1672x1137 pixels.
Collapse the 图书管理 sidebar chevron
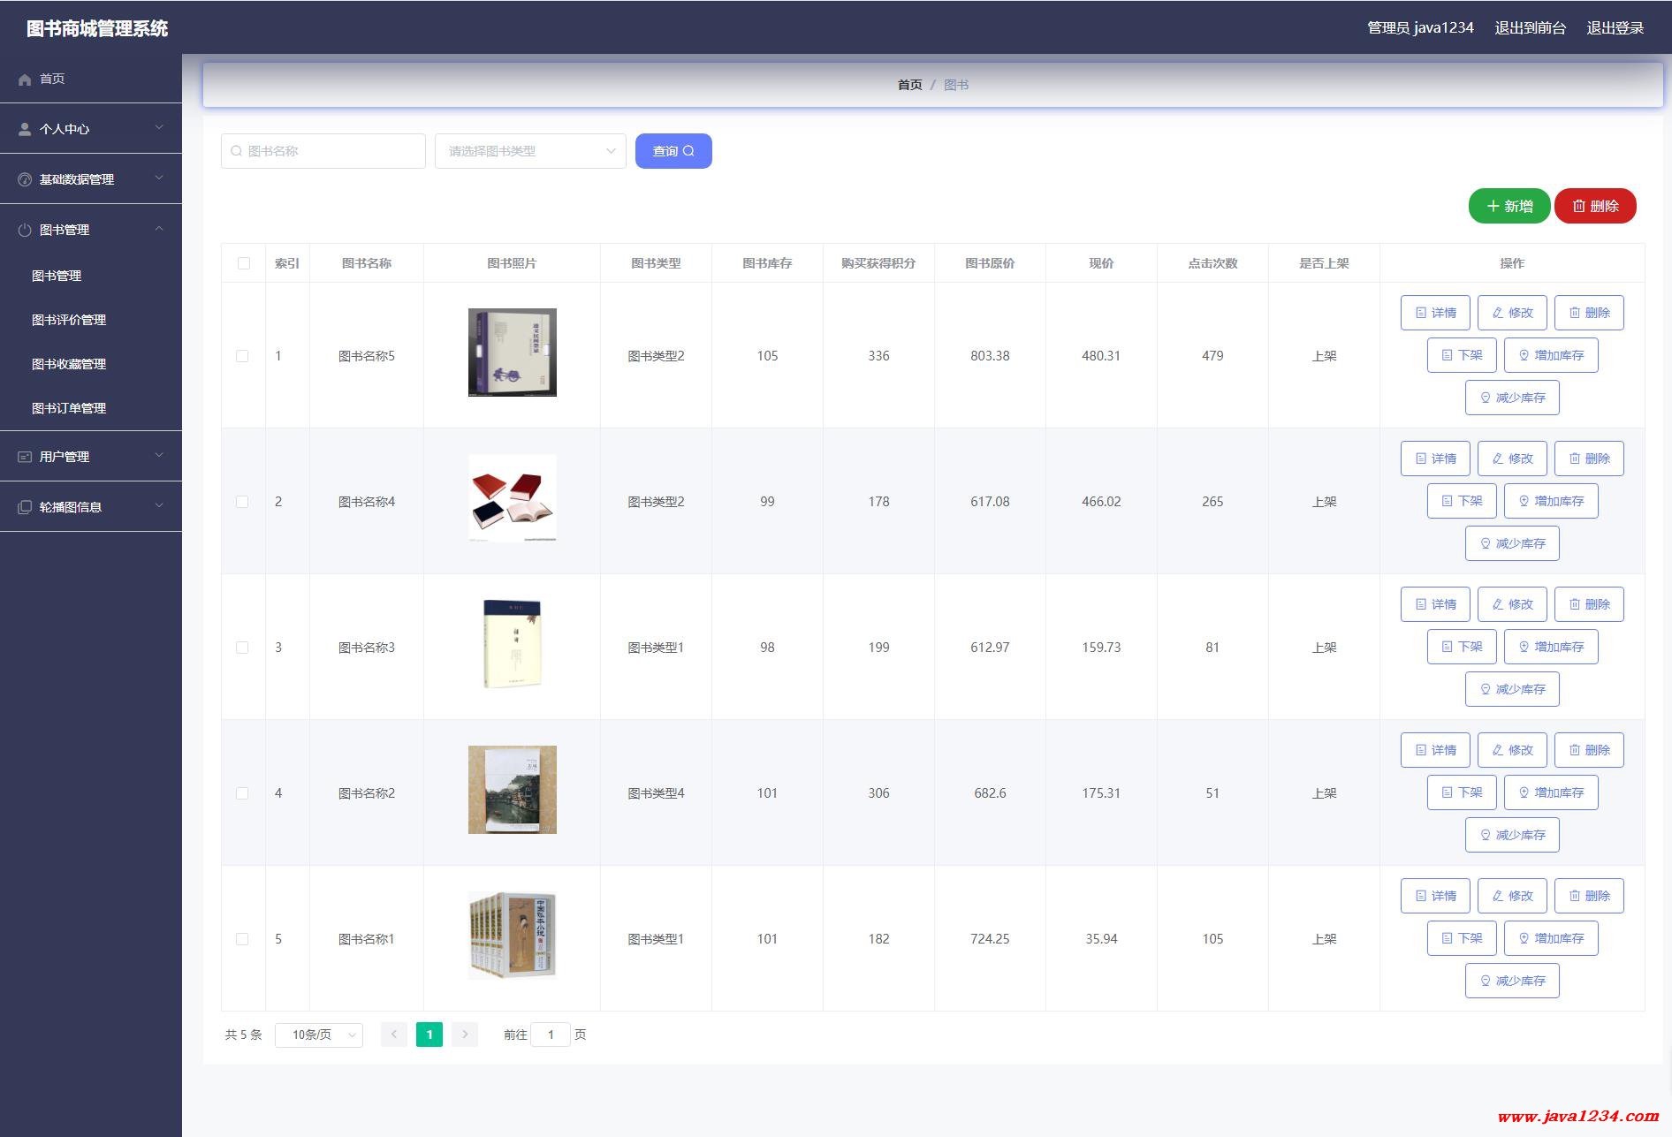(x=159, y=229)
